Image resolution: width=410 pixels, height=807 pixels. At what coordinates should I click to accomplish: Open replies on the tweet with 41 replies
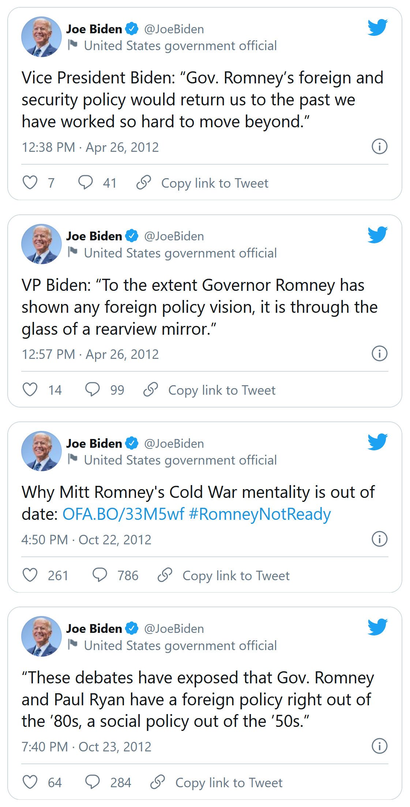86,183
